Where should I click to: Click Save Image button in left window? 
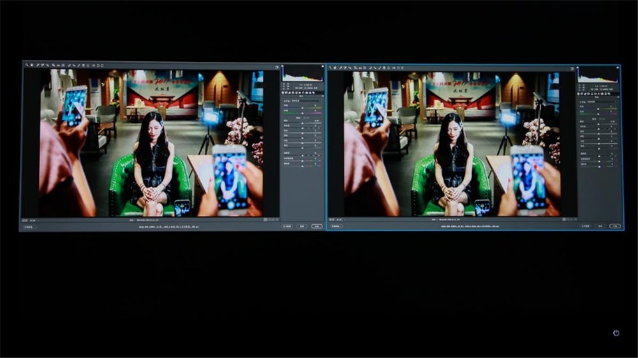tap(29, 226)
